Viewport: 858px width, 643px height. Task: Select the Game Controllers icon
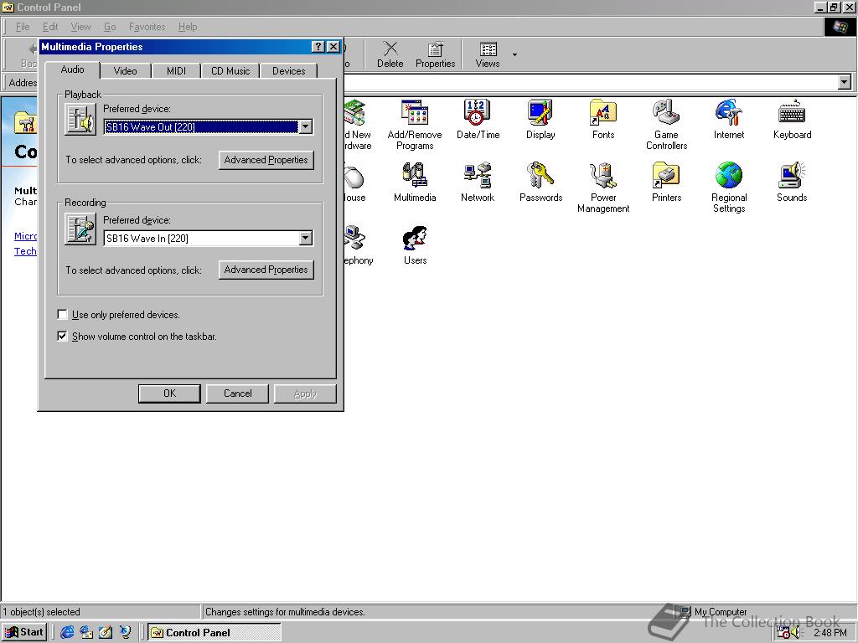666,125
